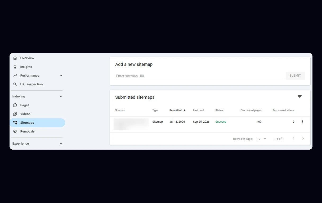Click the 1-1 of 1 pagination text
This screenshot has height=203, width=322.
point(279,139)
